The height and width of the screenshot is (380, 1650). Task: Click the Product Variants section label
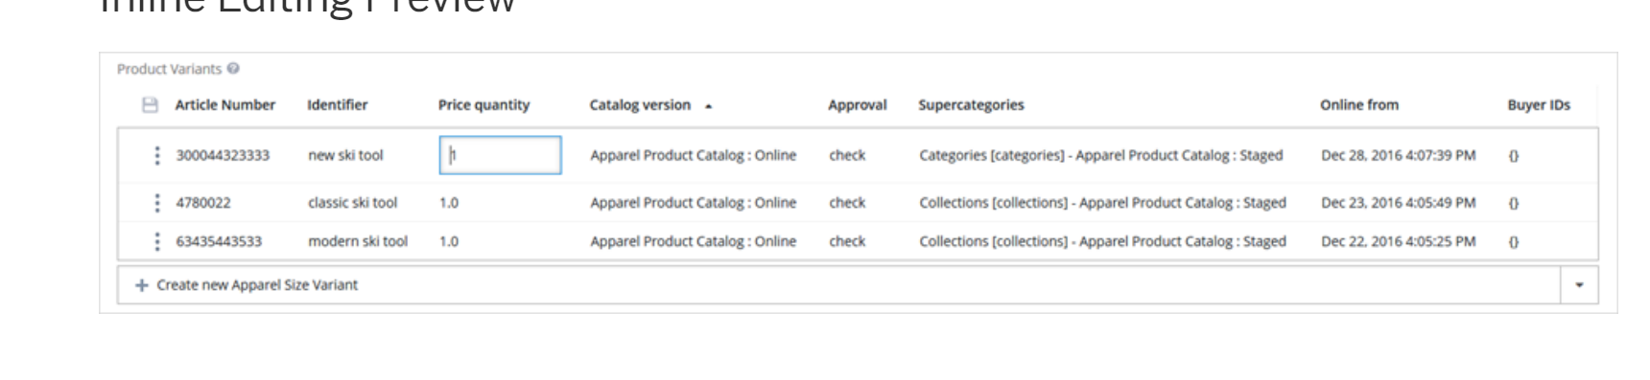pos(169,69)
